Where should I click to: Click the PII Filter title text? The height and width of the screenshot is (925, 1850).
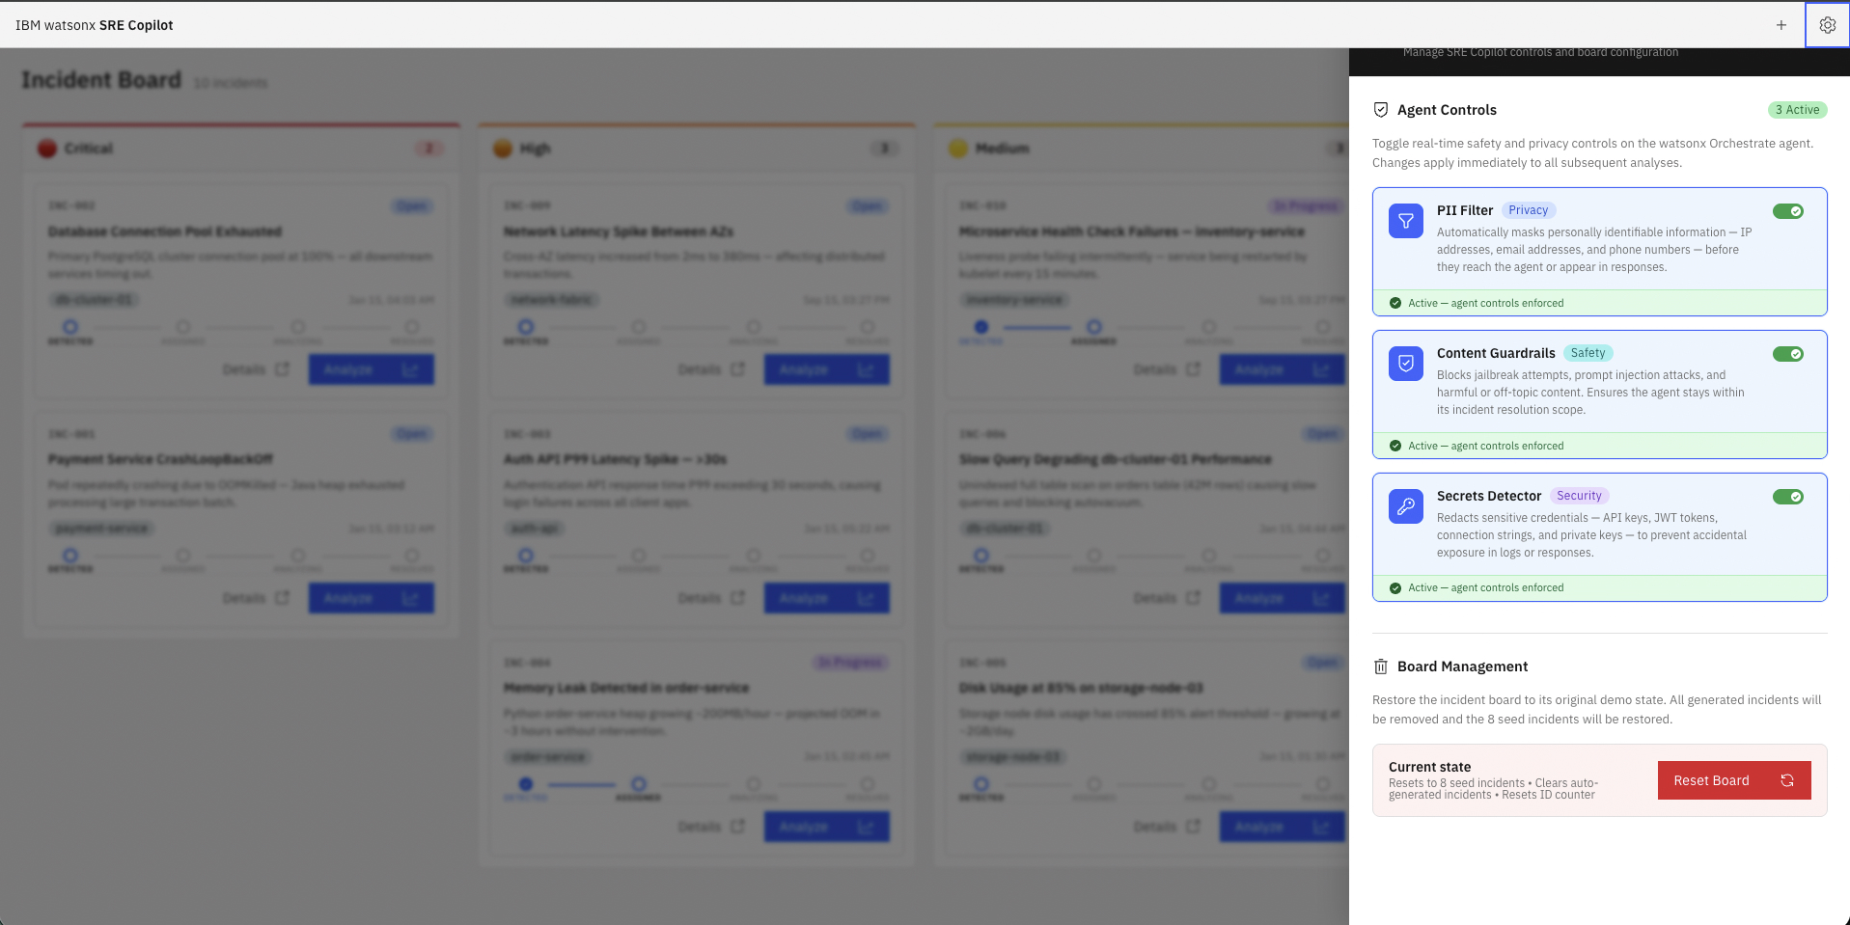tap(1464, 210)
